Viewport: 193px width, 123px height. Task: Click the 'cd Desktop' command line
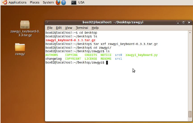pyautogui.click(x=71, y=33)
